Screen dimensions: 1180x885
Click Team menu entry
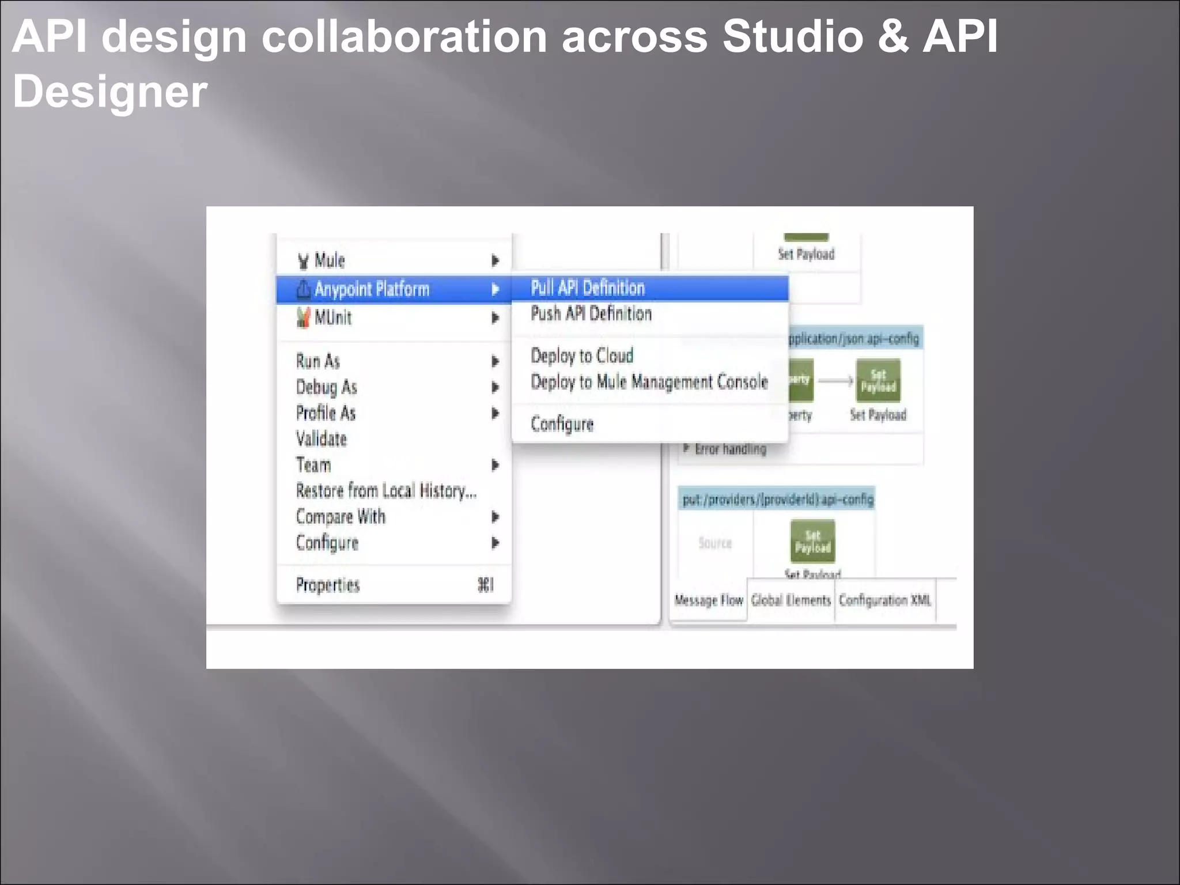pos(394,465)
